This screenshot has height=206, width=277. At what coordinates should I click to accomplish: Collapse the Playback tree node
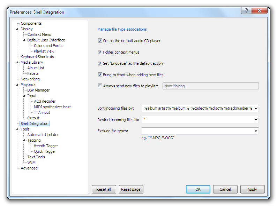click(17, 85)
